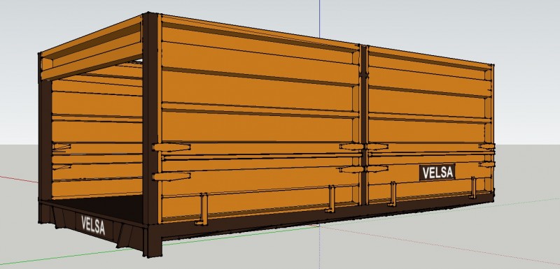Select the latch handle just left of the center post
The image size is (560, 269).
(x=331, y=199)
